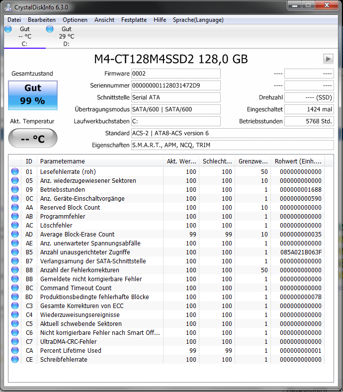The image size is (343, 392).
Task: Click the Eigenschaften field with TRIM
Action: coord(233,145)
